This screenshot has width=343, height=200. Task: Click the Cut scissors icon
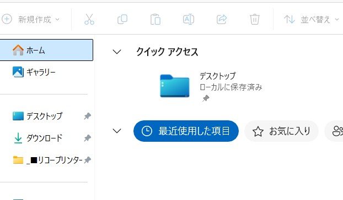click(x=89, y=19)
